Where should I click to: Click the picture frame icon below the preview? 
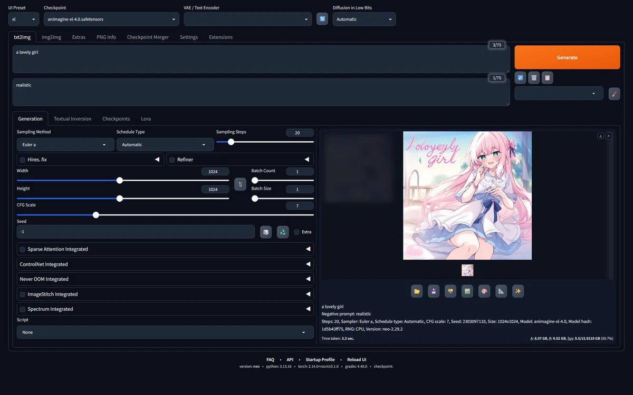[467, 291]
